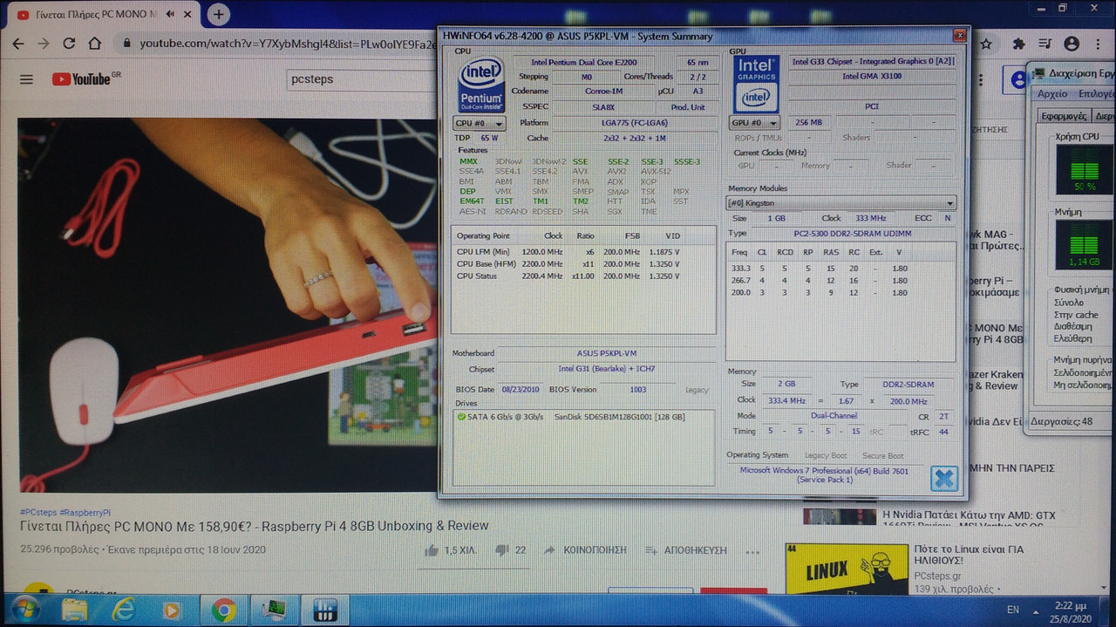The height and width of the screenshot is (627, 1116).
Task: Click the Intel GMA X3100 GPU field
Action: pyautogui.click(x=871, y=76)
